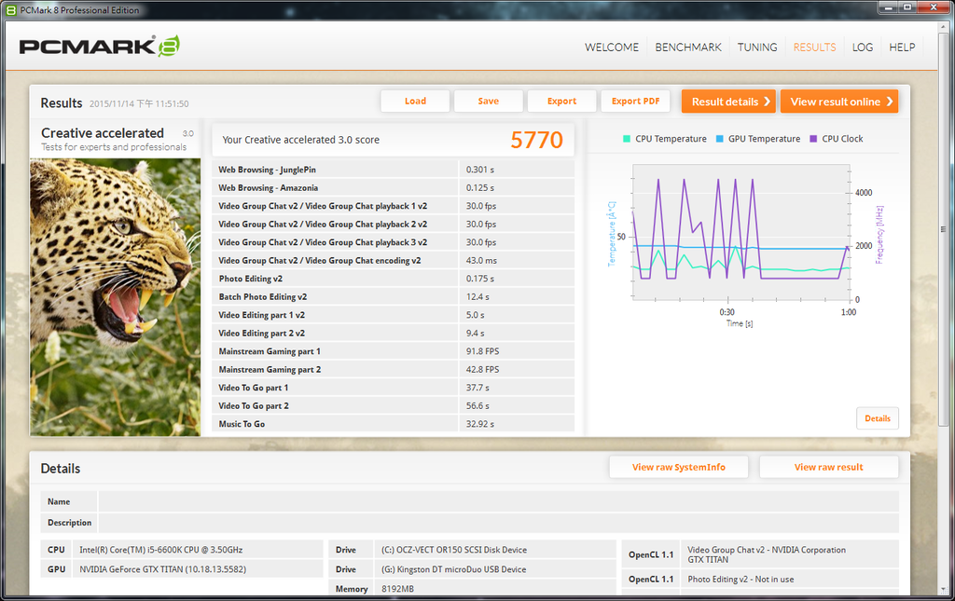The width and height of the screenshot is (955, 601).
Task: Select the Results tab
Action: point(814,48)
